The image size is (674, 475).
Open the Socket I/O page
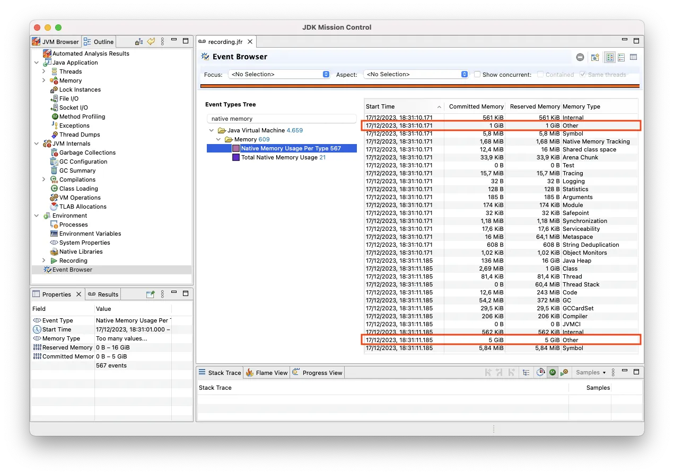73,107
